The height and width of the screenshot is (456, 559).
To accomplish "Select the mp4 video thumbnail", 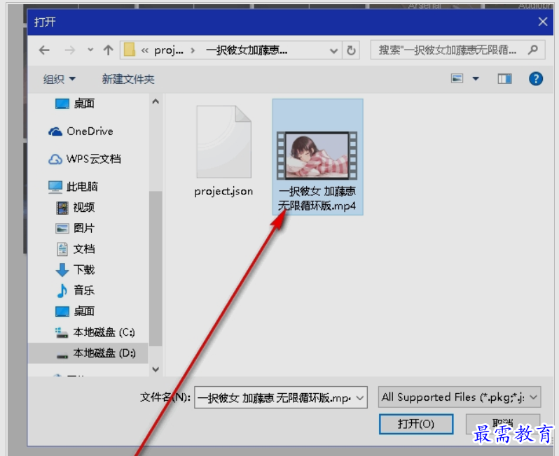I will tap(317, 155).
